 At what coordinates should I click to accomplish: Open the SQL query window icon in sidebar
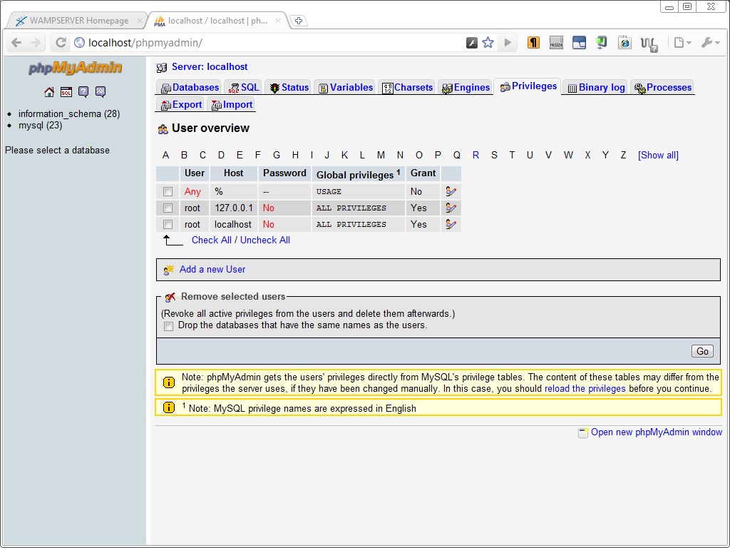(66, 92)
